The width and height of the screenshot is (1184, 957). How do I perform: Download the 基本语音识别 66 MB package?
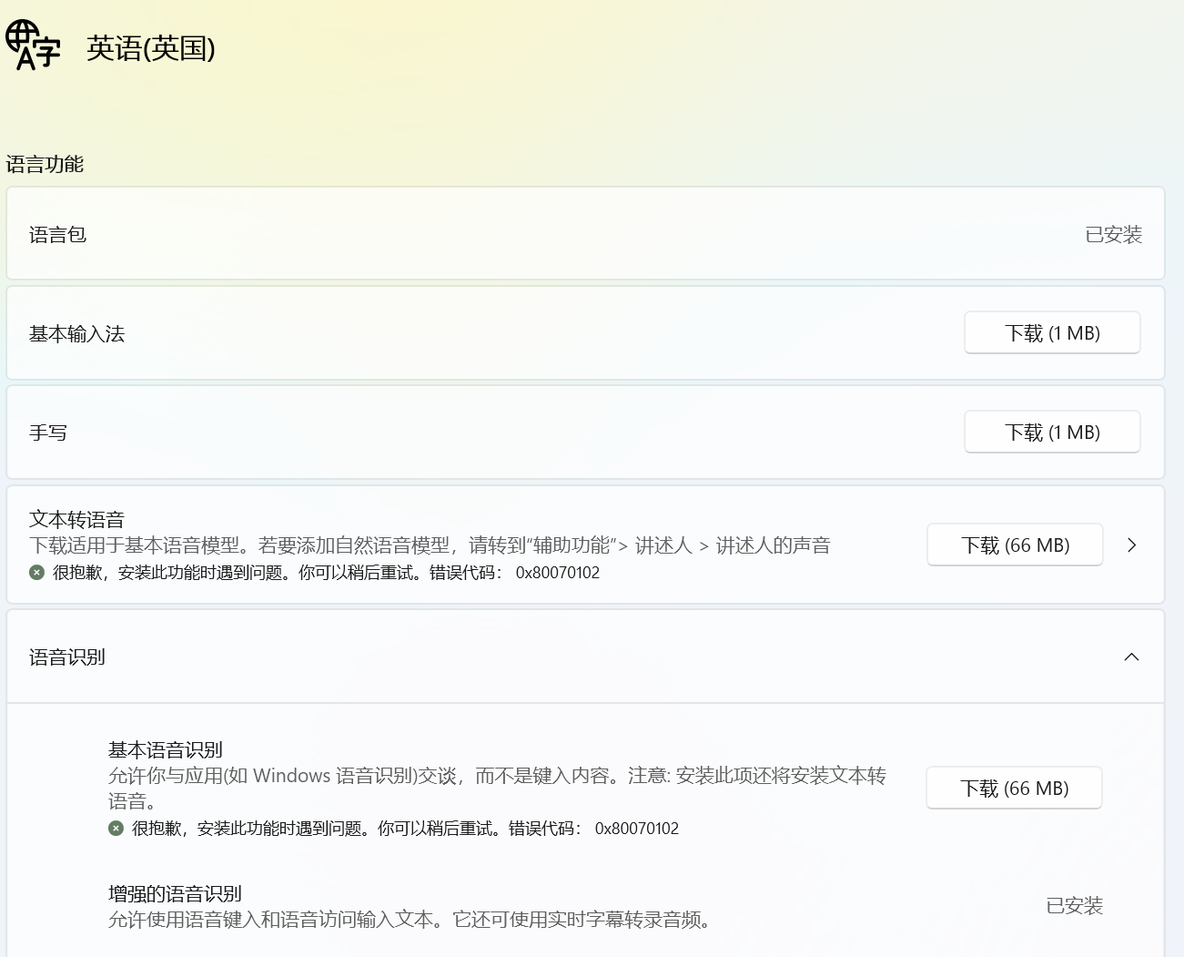point(1014,789)
